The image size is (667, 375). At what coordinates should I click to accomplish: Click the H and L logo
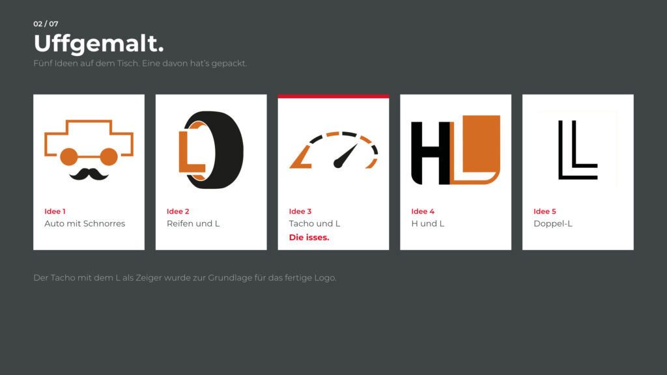tap(455, 150)
